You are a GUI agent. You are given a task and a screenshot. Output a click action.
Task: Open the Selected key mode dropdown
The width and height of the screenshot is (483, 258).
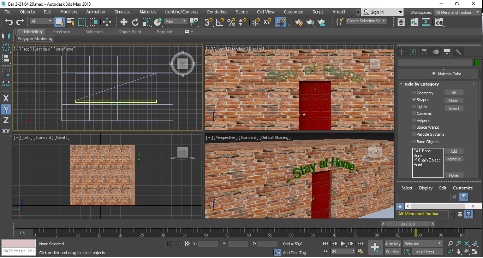pyautogui.click(x=423, y=243)
